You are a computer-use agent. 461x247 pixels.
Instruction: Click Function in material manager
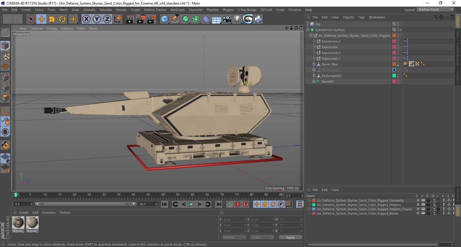coord(49,213)
